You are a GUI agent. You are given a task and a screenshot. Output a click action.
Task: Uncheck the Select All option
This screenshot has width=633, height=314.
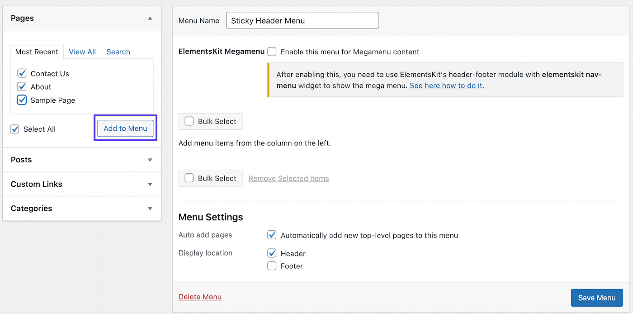(14, 129)
